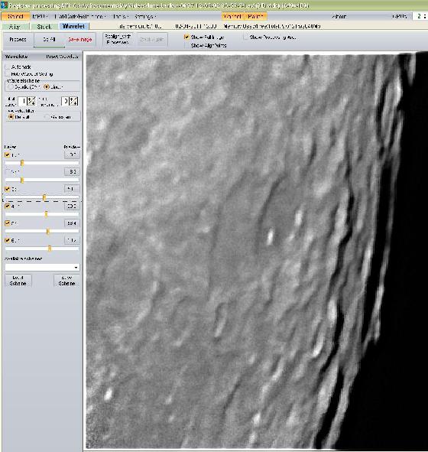Image resolution: width=428 pixels, height=452 pixels.
Task: Enable the second wavelet layer checkbox
Action: pyautogui.click(x=8, y=172)
